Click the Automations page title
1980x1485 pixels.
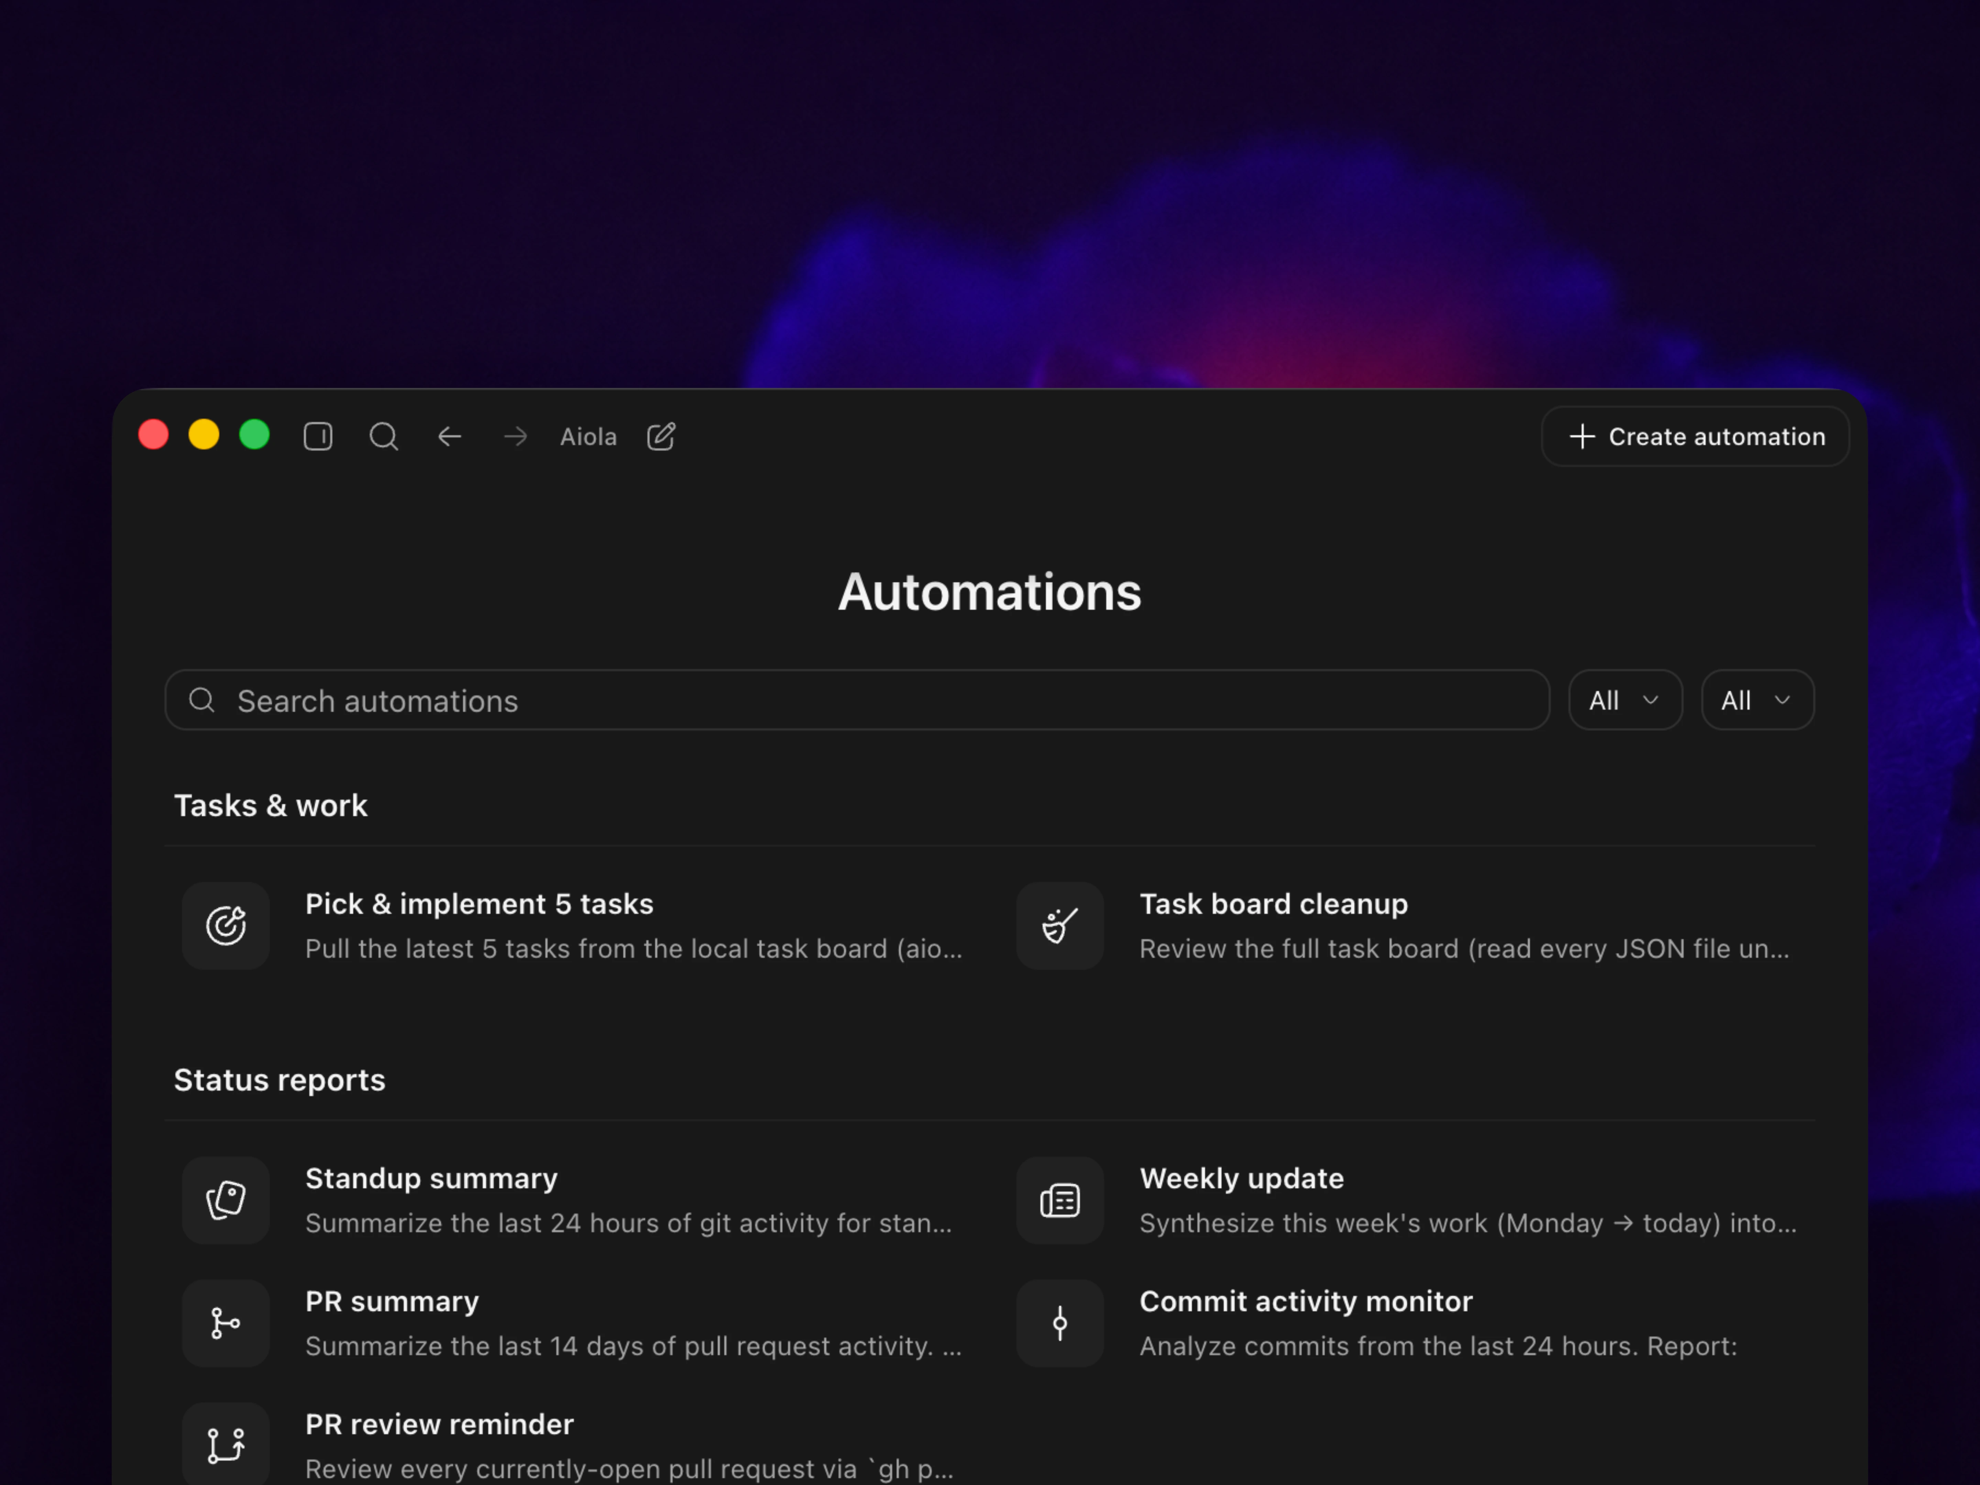coord(990,593)
